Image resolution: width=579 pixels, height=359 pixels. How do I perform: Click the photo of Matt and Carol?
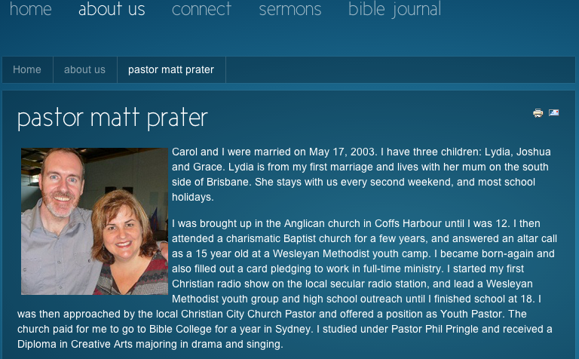(x=94, y=221)
